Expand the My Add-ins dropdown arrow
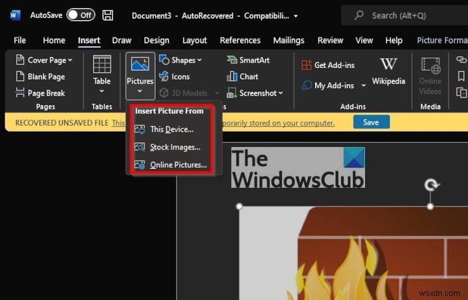Image resolution: width=468 pixels, height=300 pixels. [x=364, y=86]
